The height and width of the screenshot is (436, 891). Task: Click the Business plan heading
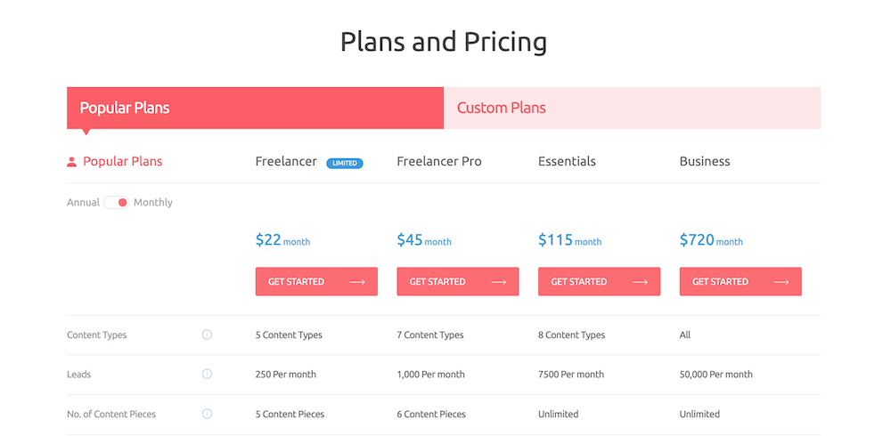pyautogui.click(x=705, y=161)
